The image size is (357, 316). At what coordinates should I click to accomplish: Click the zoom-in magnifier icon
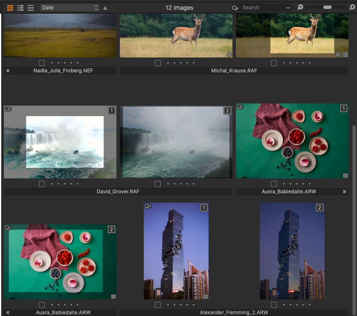coord(352,7)
